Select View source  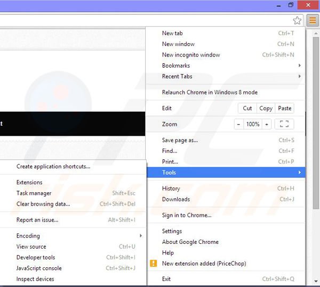tap(73, 247)
